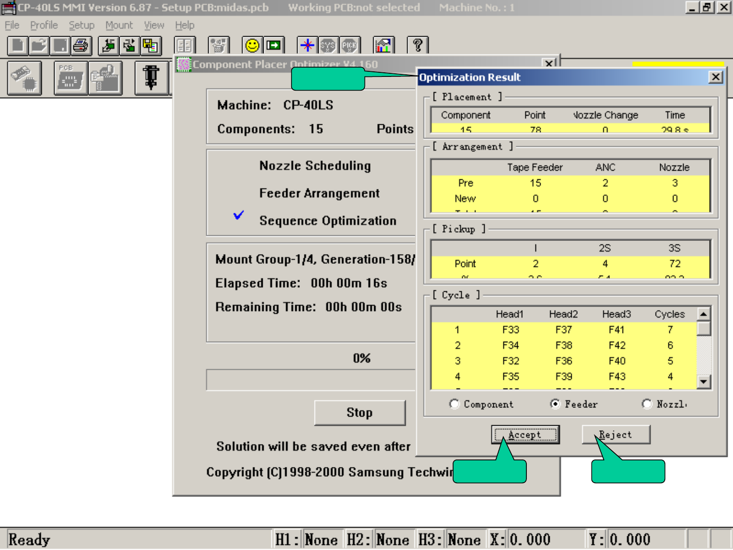Click the nozzle head icon in lower toolbar

151,78
